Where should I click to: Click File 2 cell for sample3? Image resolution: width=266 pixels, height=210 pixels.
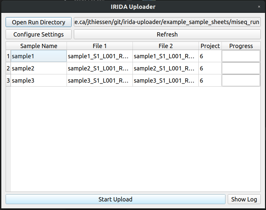coord(165,80)
